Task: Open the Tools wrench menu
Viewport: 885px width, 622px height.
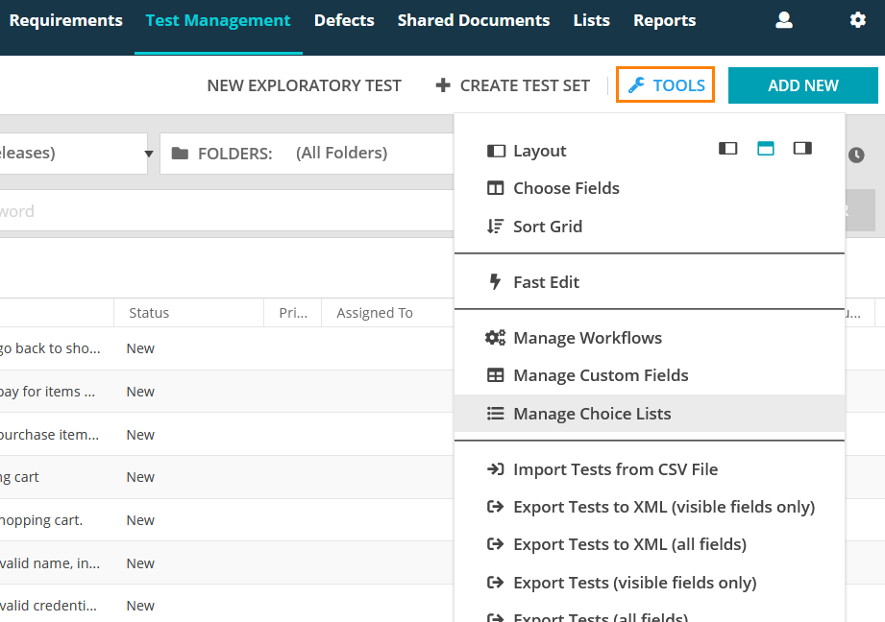Action: [x=666, y=85]
